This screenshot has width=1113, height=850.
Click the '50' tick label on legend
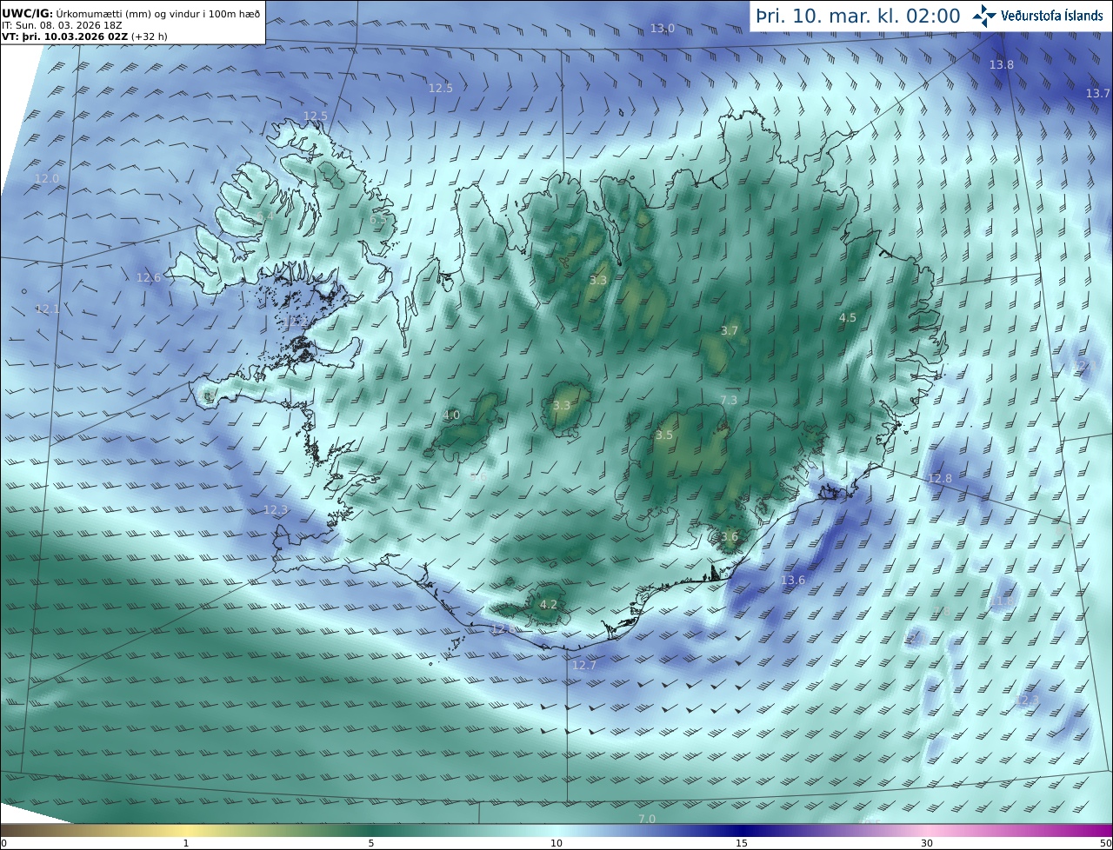[x=1105, y=843]
